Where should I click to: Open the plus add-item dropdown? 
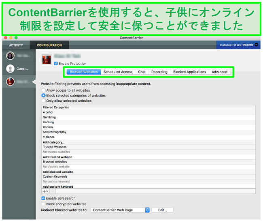pyautogui.click(x=45, y=191)
